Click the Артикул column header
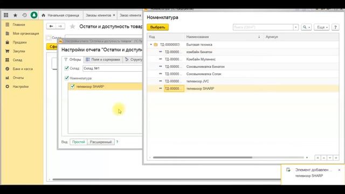Image resolution: width=345 pixels, height=194 pixels. point(301,37)
